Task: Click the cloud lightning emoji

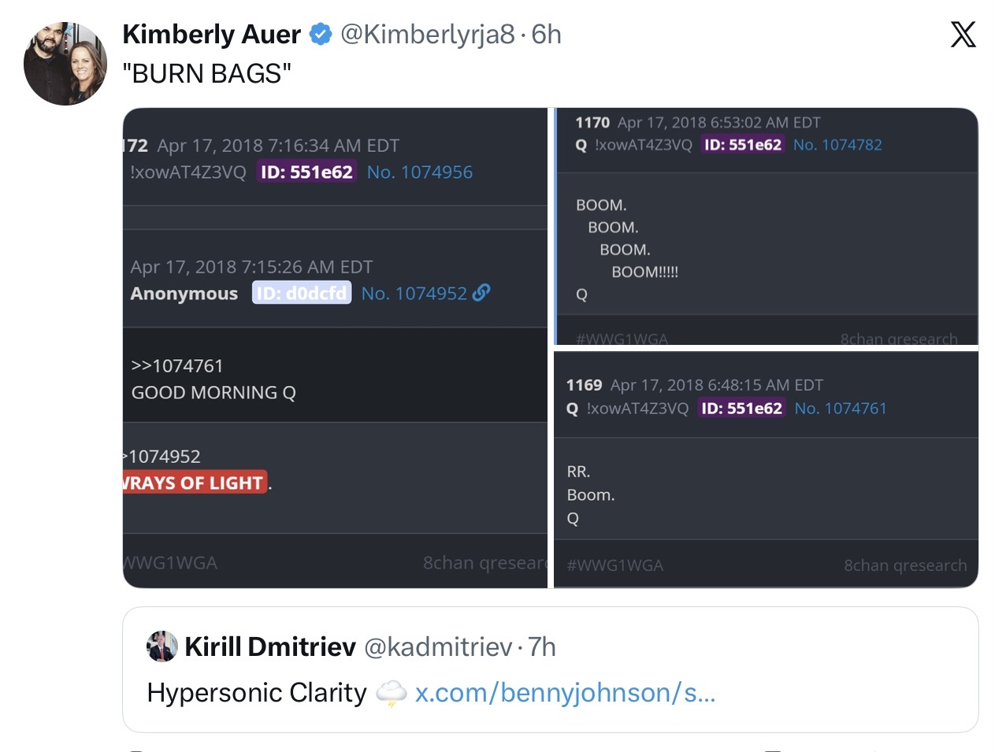Action: click(391, 693)
